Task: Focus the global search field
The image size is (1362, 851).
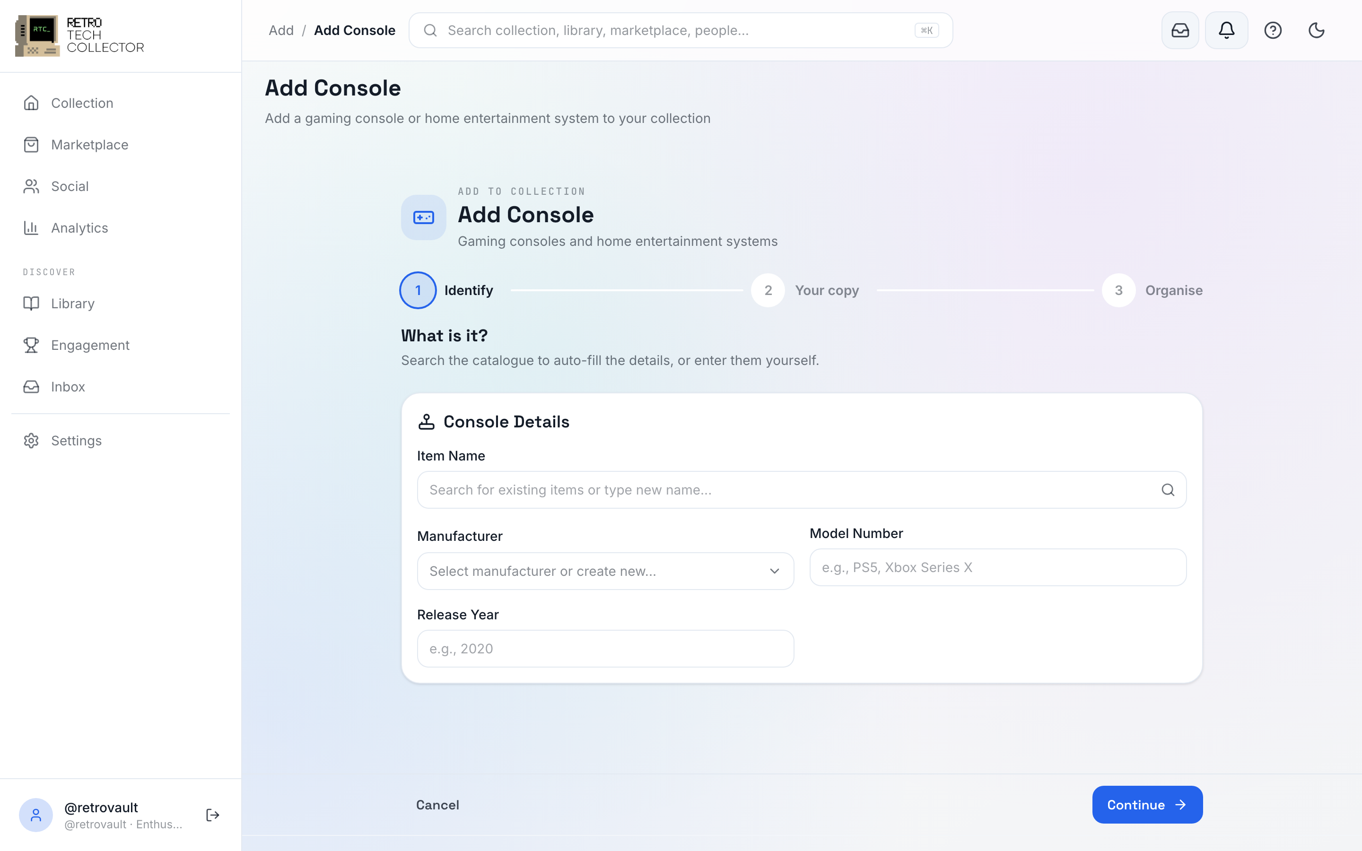Action: coord(681,30)
